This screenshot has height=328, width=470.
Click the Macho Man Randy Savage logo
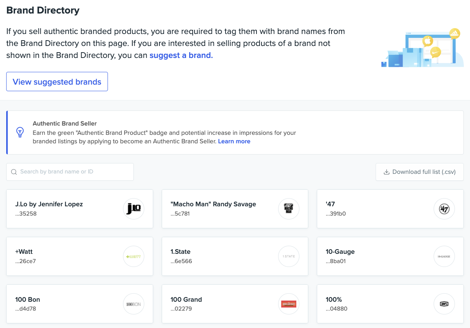click(289, 209)
